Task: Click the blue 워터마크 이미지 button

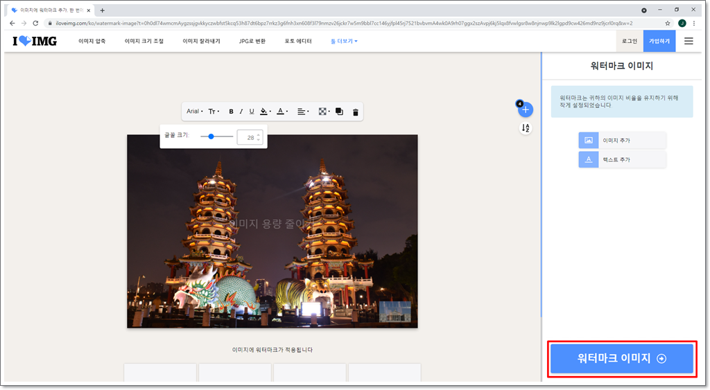Action: 622,358
